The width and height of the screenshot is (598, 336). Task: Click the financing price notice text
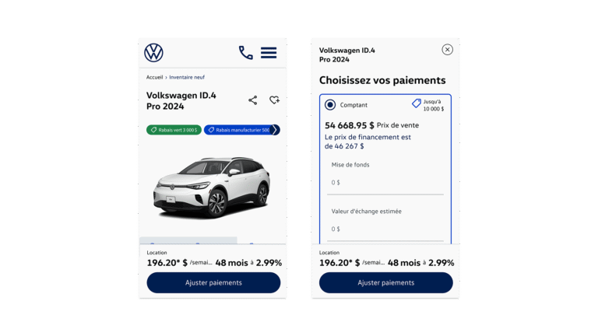coord(368,142)
